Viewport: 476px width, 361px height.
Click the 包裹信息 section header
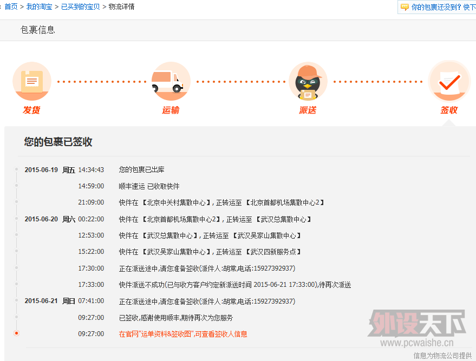(x=38, y=30)
